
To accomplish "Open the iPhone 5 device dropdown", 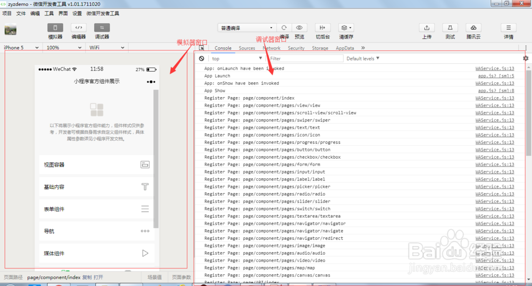I will 21,48.
